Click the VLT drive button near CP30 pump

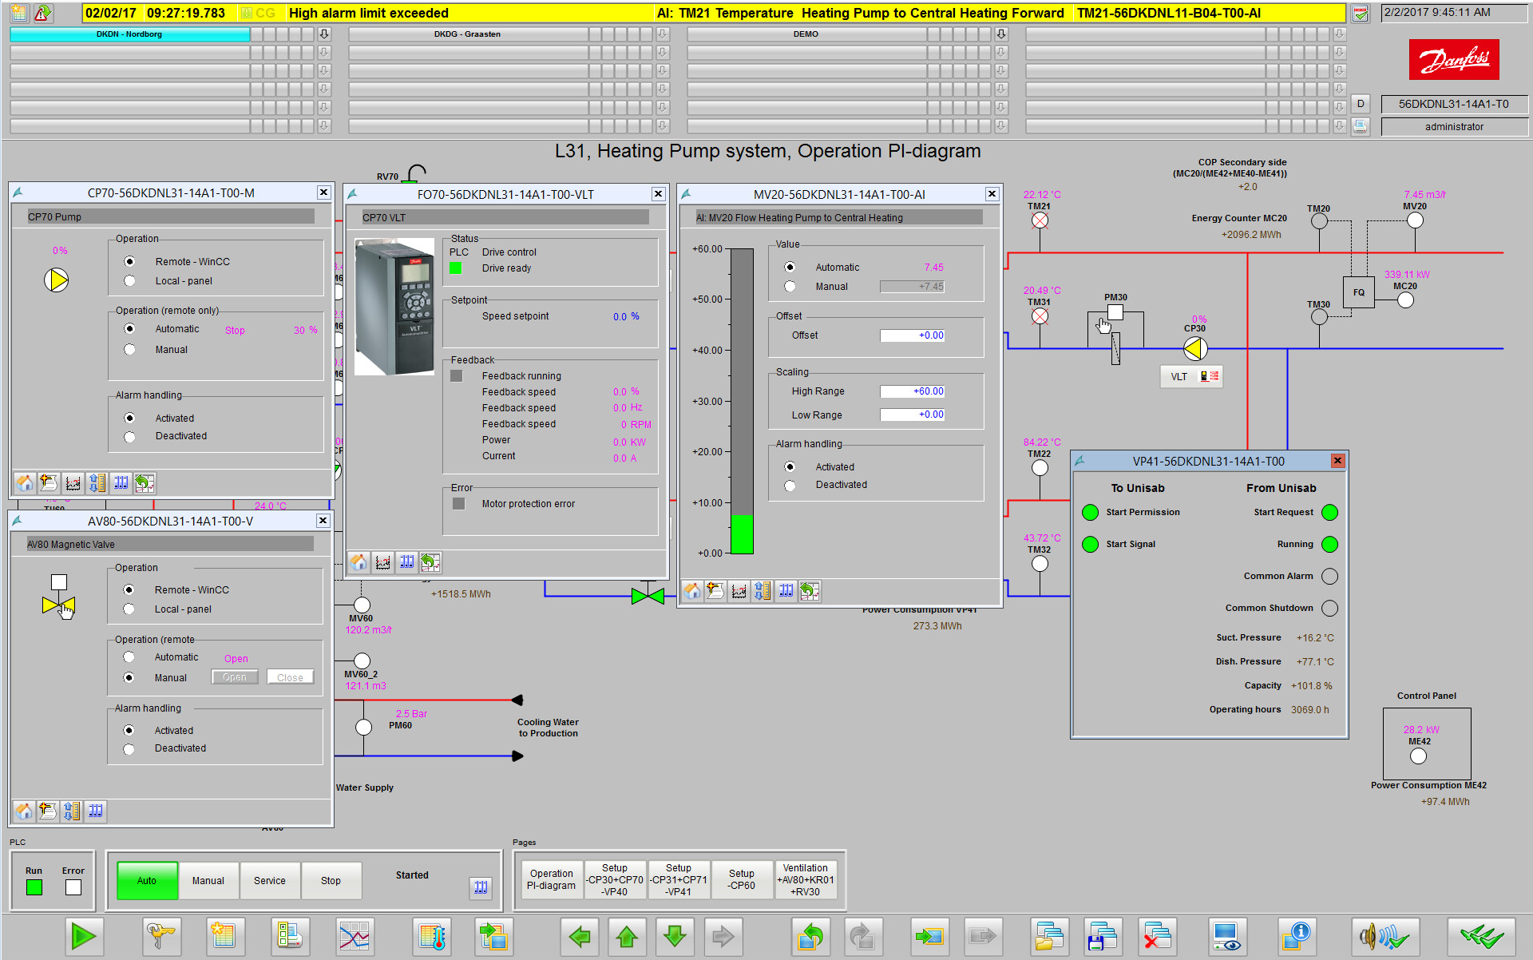coord(1190,377)
